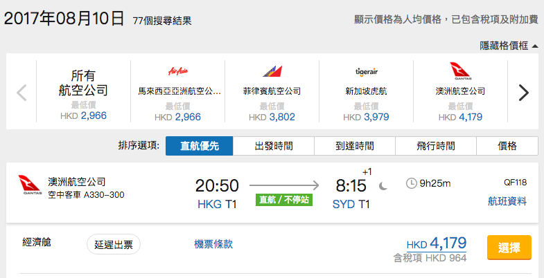Select the 所有航空公司 filter option
The width and height of the screenshot is (544, 278).
83,91
